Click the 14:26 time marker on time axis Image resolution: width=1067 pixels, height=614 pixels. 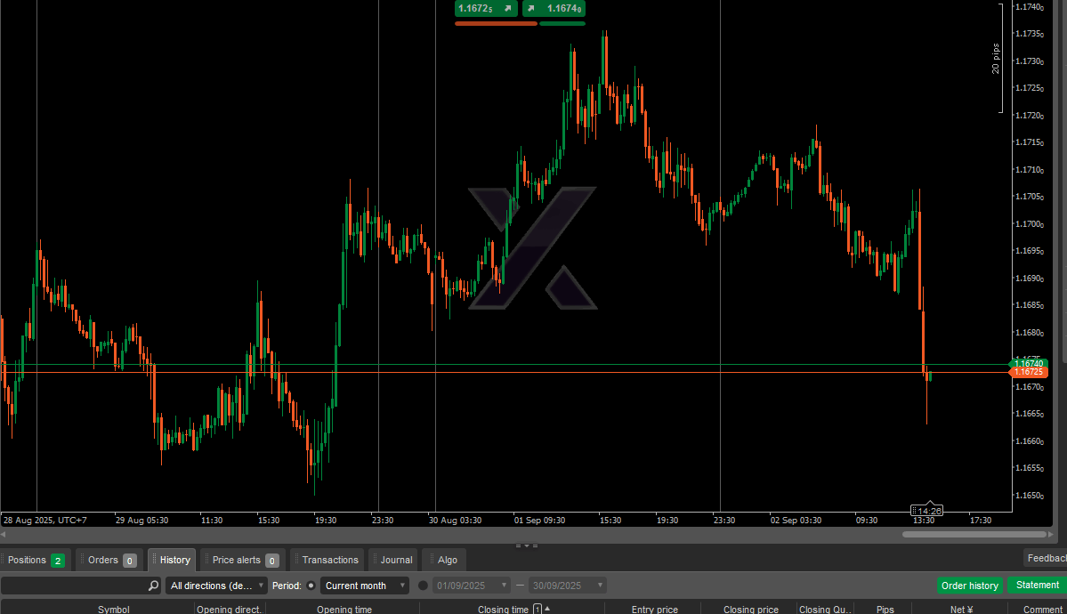pyautogui.click(x=928, y=511)
